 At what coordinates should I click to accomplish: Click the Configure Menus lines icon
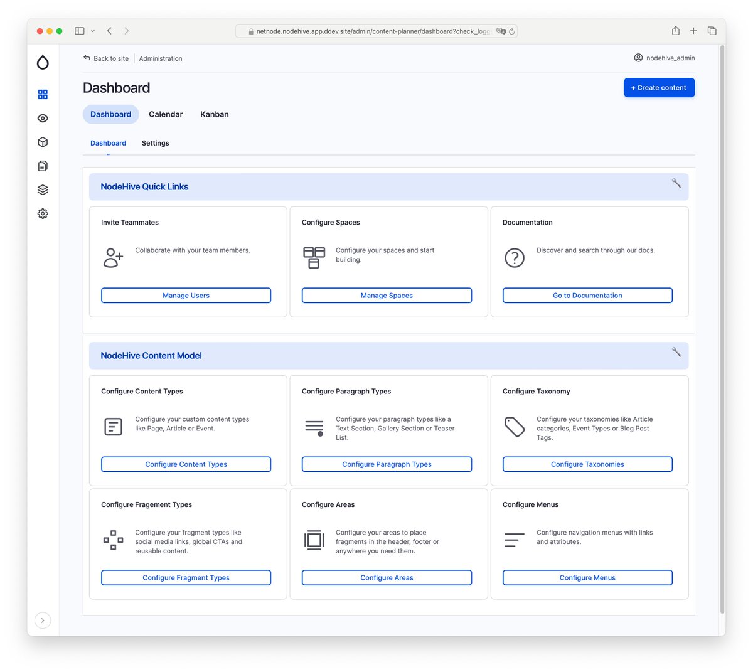pos(514,540)
